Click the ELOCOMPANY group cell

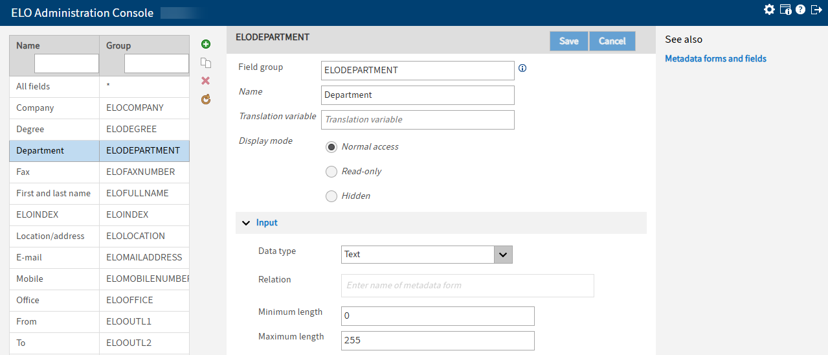click(x=144, y=108)
